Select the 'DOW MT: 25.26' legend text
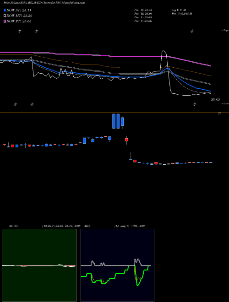Viewport: 229px width, 302px height. pos(19,16)
